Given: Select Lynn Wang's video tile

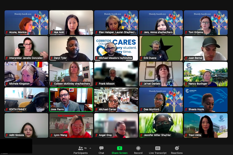Looking at the screenshot, I should [x=71, y=125].
